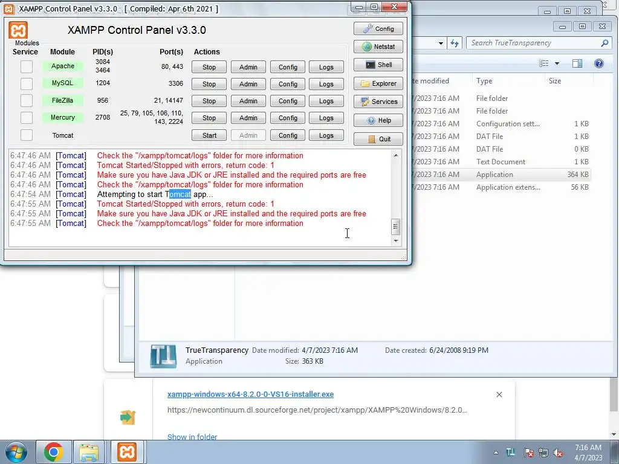Screen dimensions: 619x464
Task: Click the Explorer help question mark icon
Action: coord(599,63)
